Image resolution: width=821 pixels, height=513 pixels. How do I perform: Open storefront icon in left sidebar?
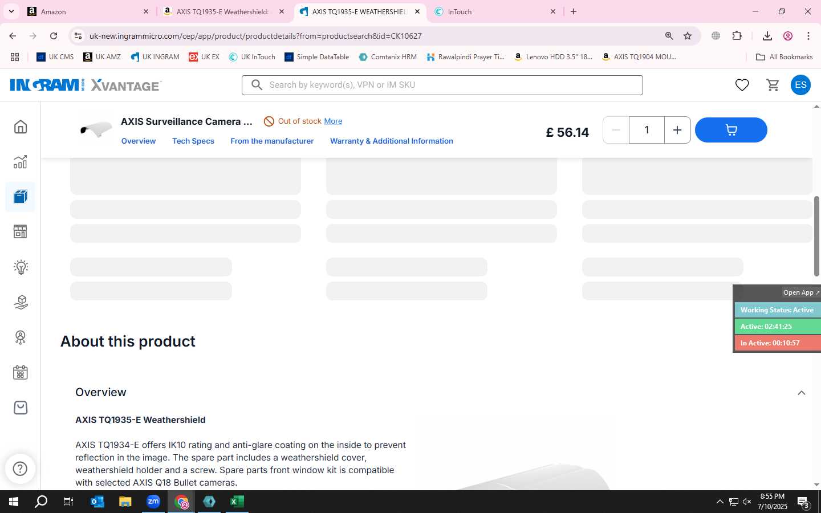(21, 232)
